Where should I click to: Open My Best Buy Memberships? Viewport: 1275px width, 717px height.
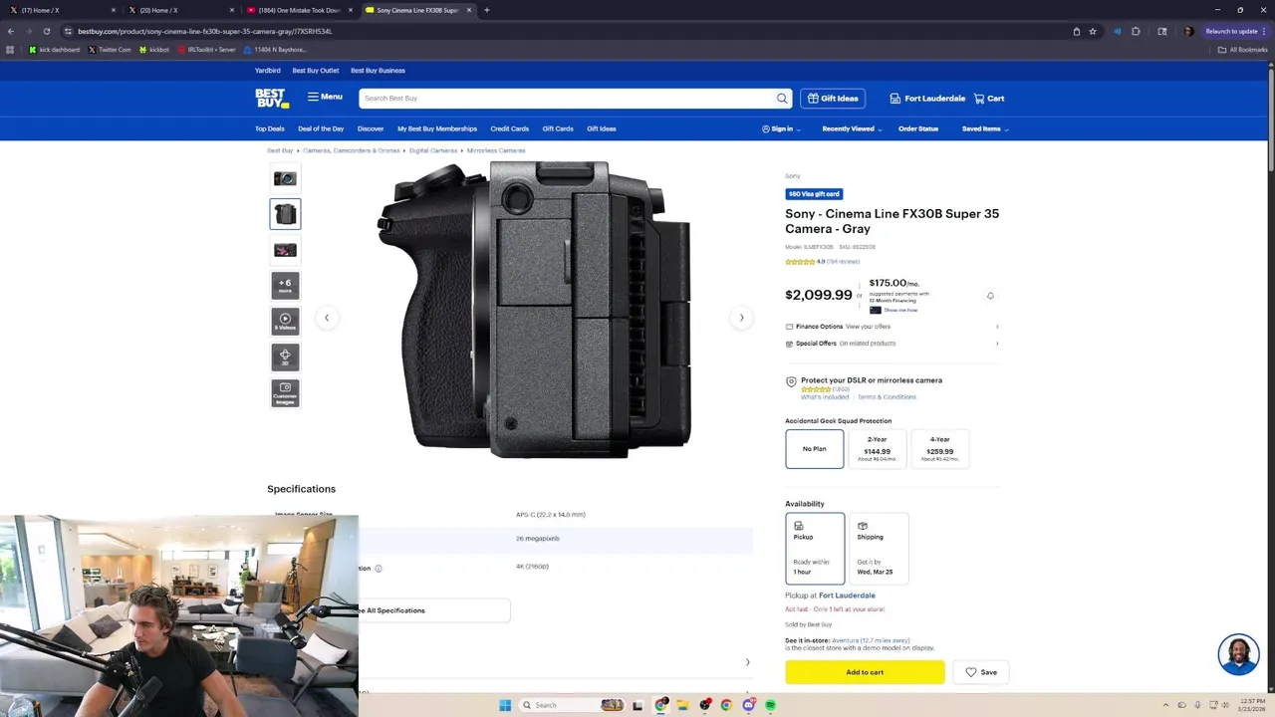click(x=437, y=128)
